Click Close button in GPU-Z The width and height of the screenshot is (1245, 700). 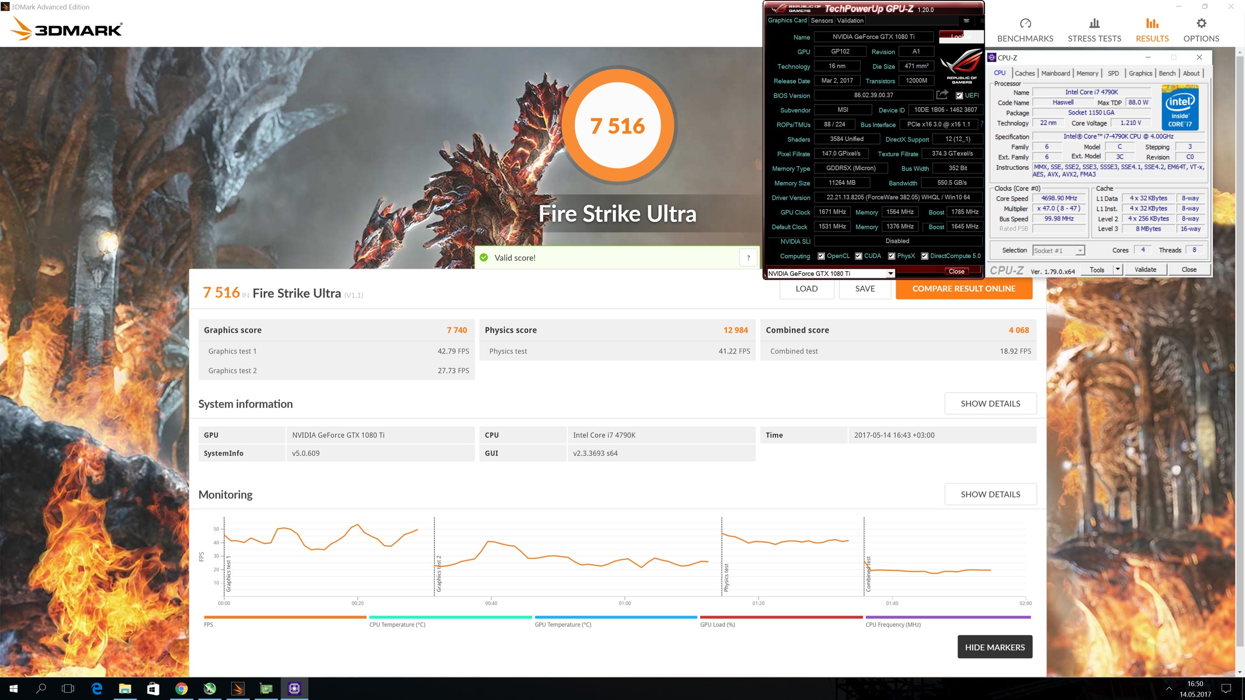click(956, 271)
